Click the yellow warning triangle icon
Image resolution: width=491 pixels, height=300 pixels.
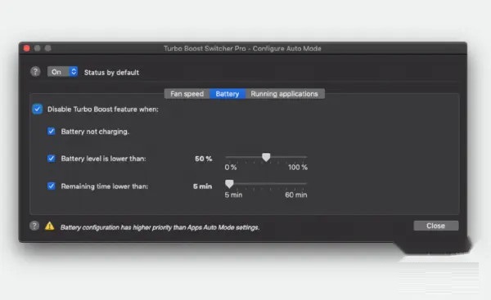point(49,226)
